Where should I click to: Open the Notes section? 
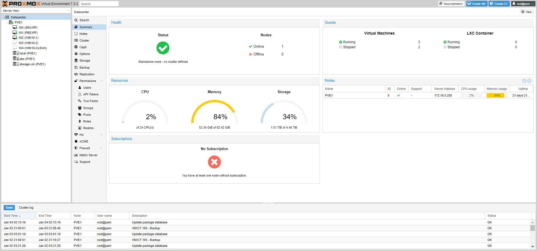click(x=89, y=34)
